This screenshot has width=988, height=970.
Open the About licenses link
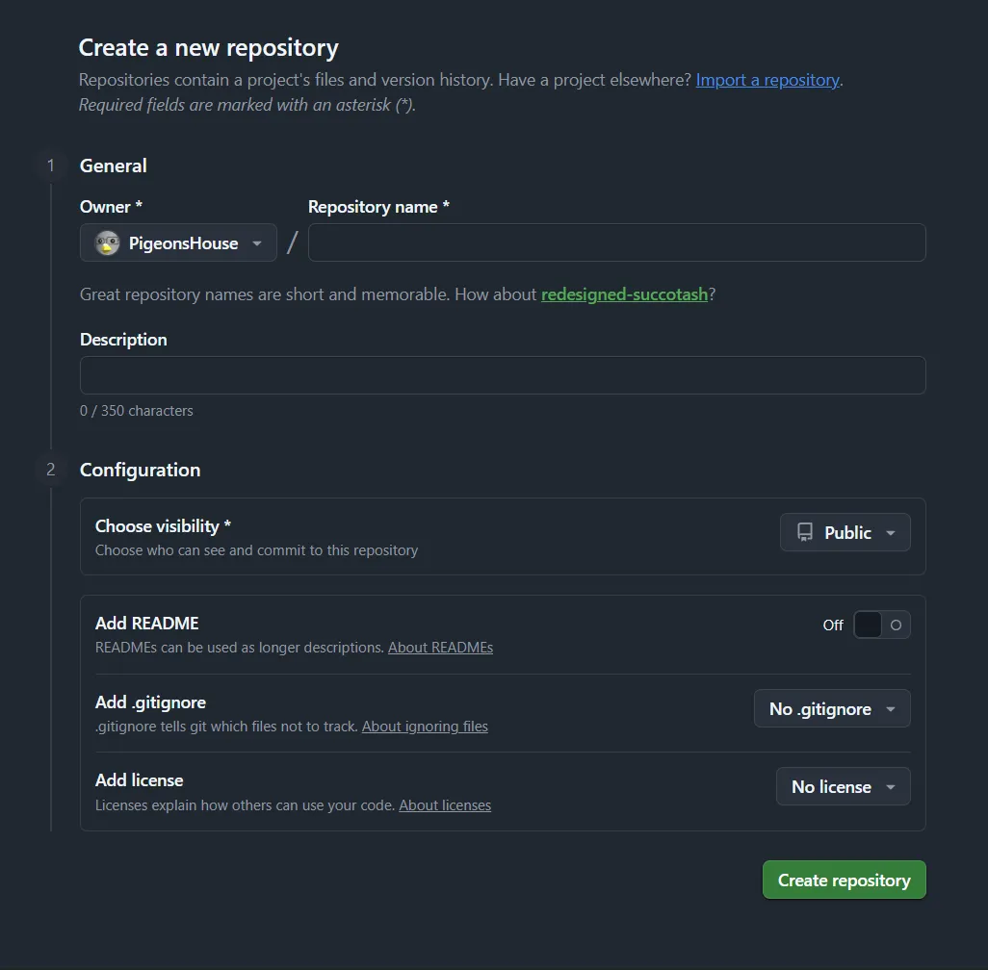445,805
